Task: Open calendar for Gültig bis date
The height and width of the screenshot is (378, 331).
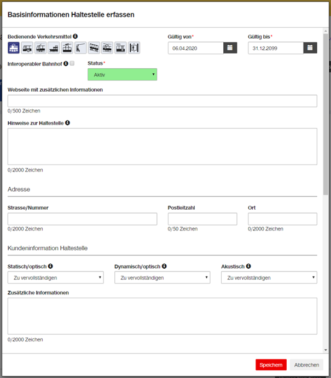Action: (x=310, y=48)
